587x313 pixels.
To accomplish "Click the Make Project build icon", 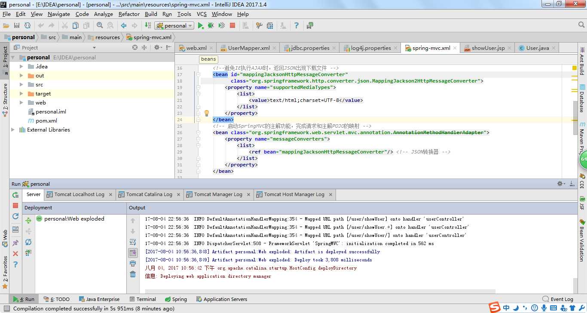I will 148,26.
